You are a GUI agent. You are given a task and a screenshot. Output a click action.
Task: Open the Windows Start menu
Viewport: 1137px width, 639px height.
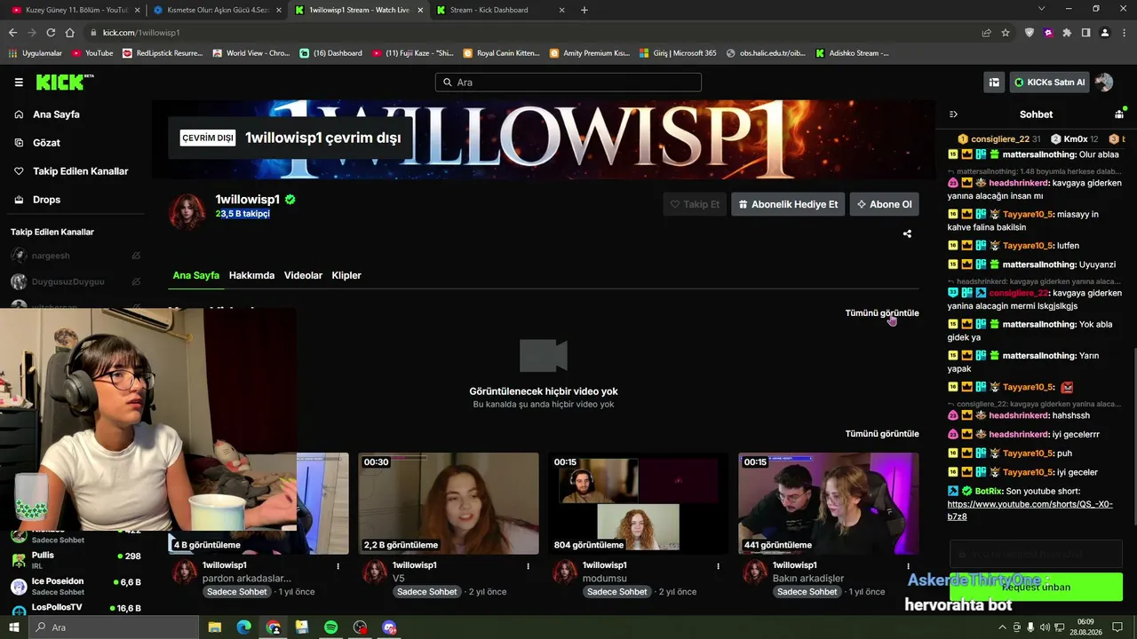point(14,627)
